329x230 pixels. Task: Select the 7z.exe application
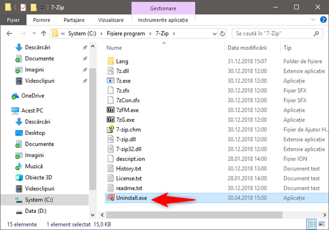point(123,81)
